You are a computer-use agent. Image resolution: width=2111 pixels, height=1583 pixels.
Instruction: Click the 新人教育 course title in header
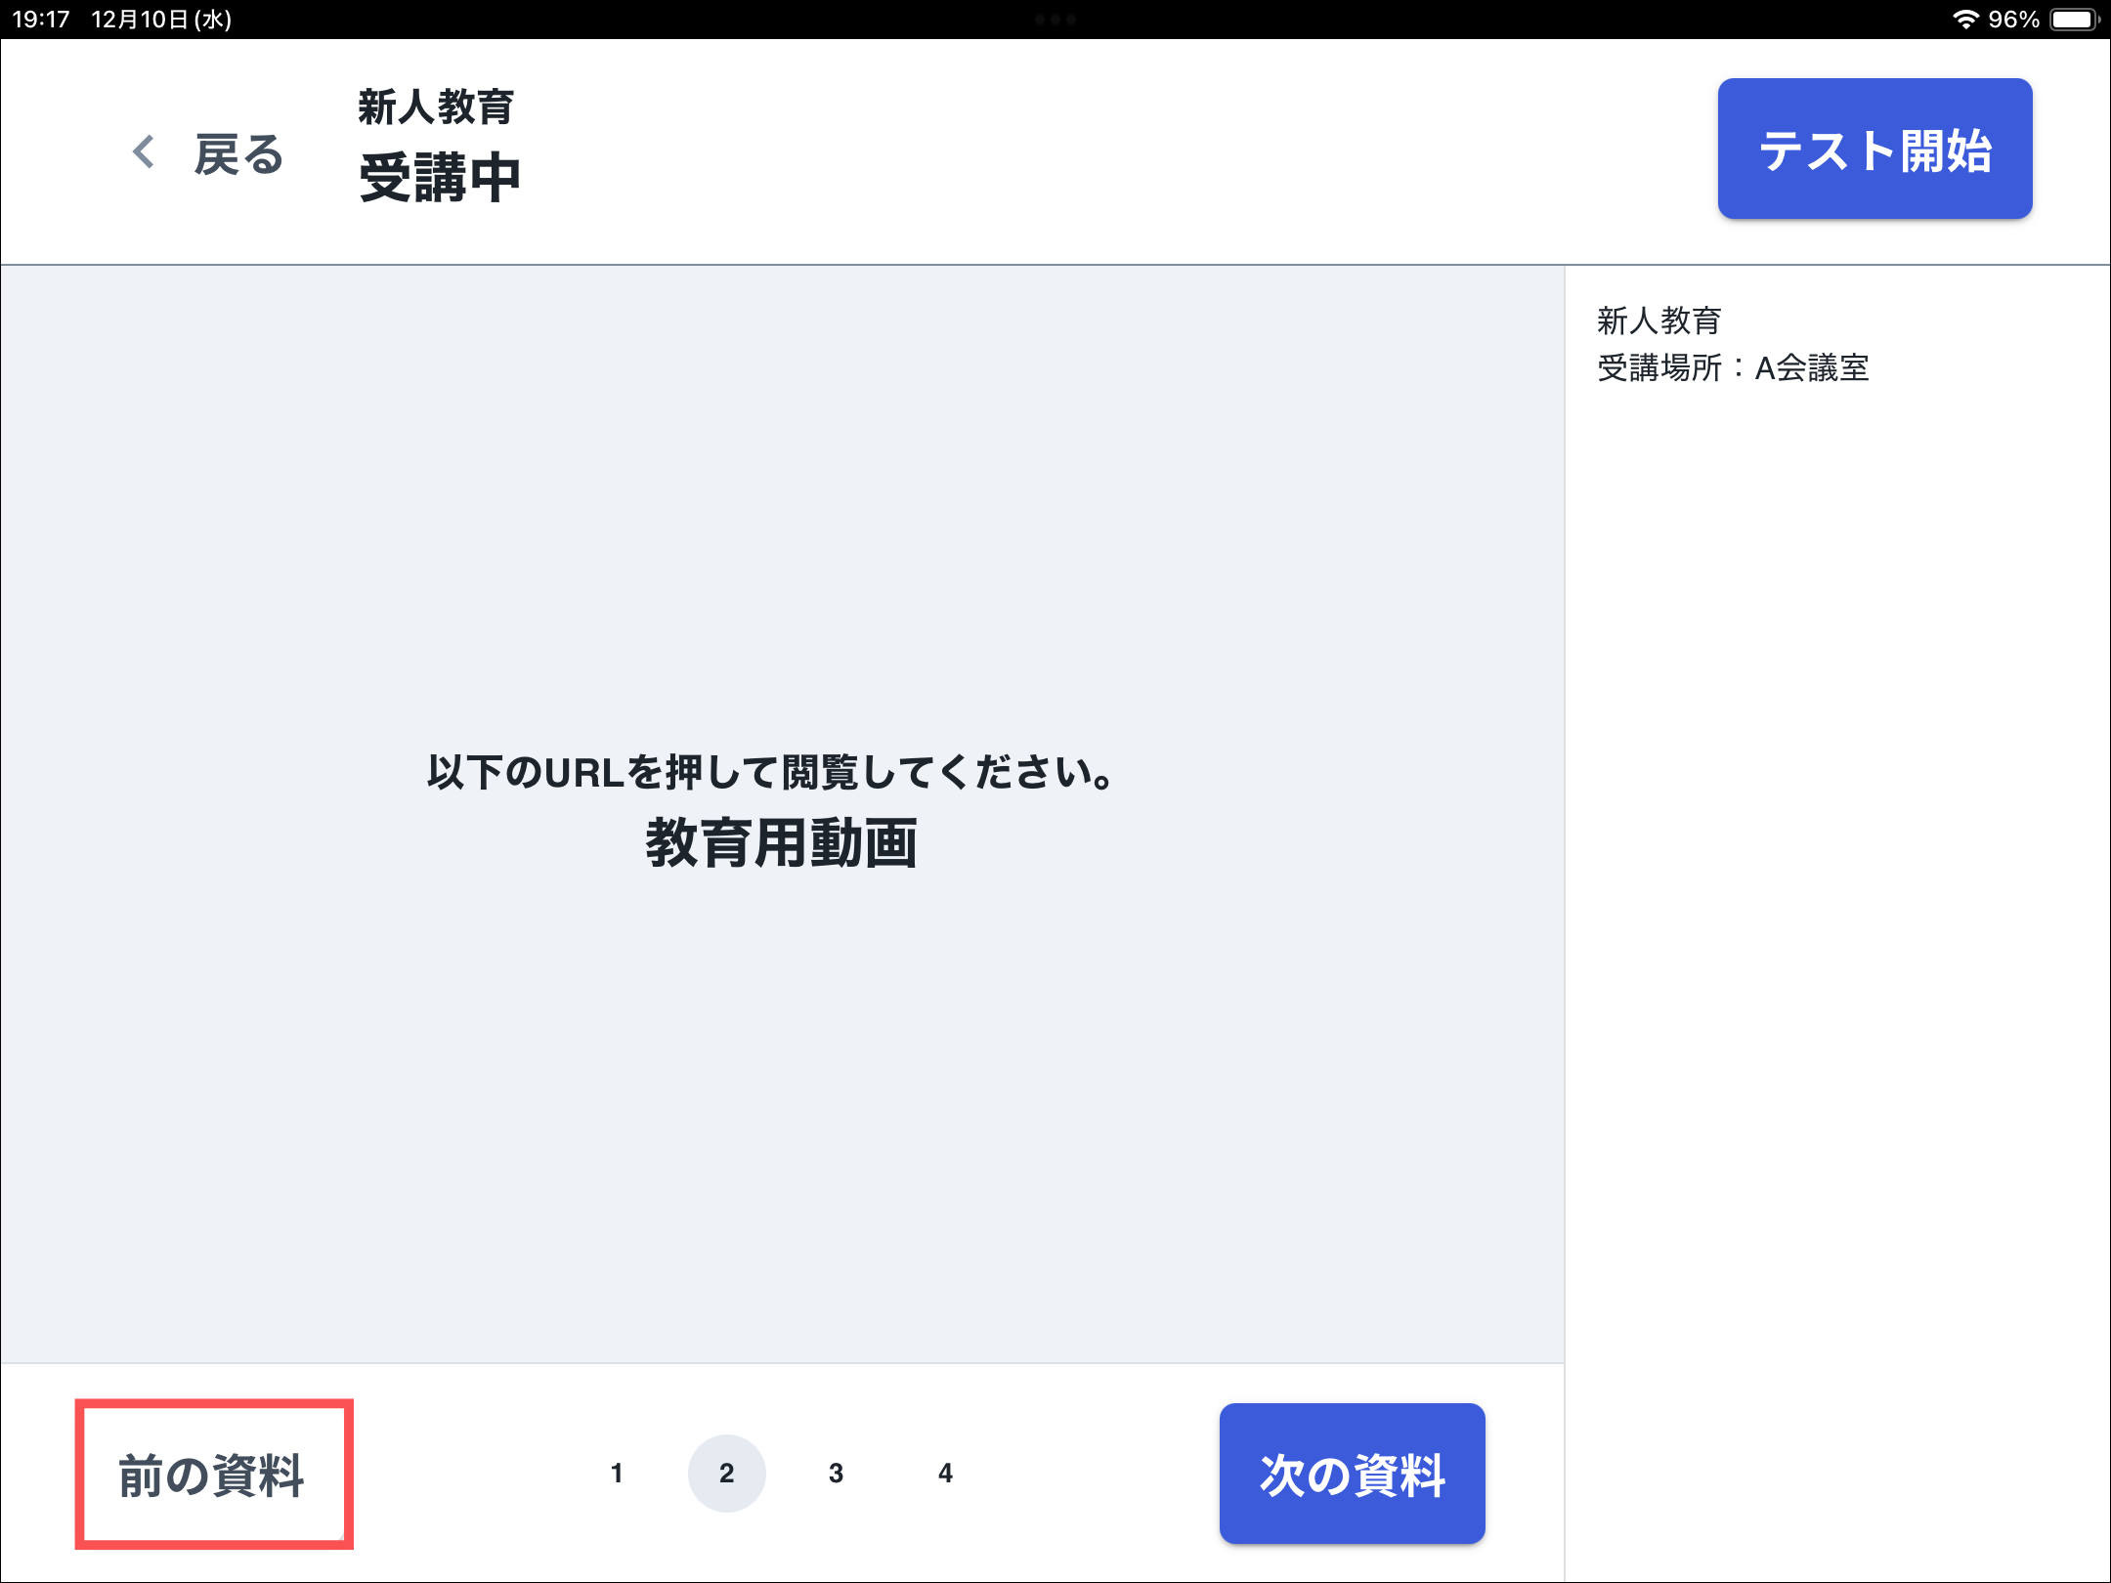436,107
